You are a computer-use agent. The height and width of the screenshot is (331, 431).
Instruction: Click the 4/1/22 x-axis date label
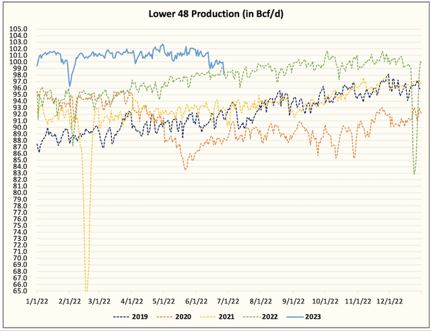pyautogui.click(x=132, y=301)
